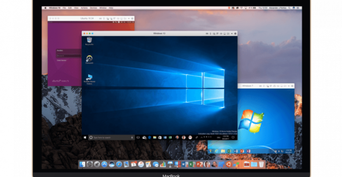Open the Windows 10 VM configuration gear

(235, 34)
